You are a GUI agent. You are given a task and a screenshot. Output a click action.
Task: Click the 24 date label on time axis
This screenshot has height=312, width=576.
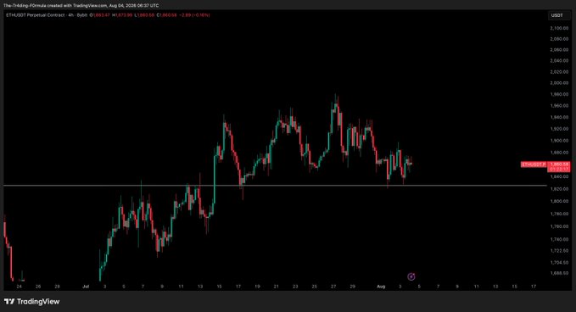pos(20,287)
